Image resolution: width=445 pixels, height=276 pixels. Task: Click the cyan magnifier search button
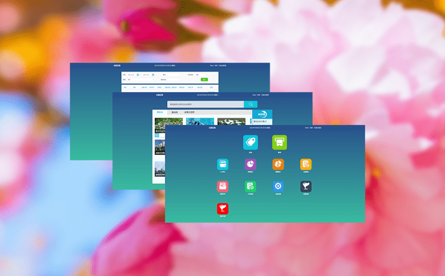coord(251,104)
